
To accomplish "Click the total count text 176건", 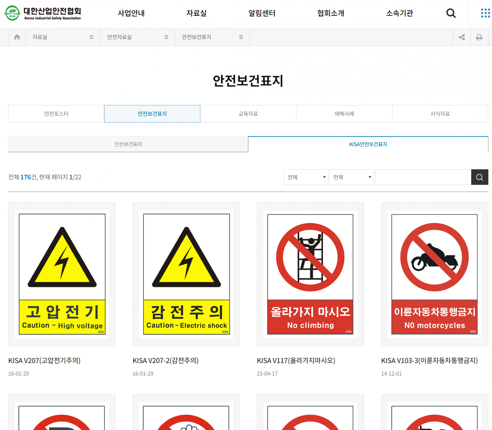I will click(28, 177).
